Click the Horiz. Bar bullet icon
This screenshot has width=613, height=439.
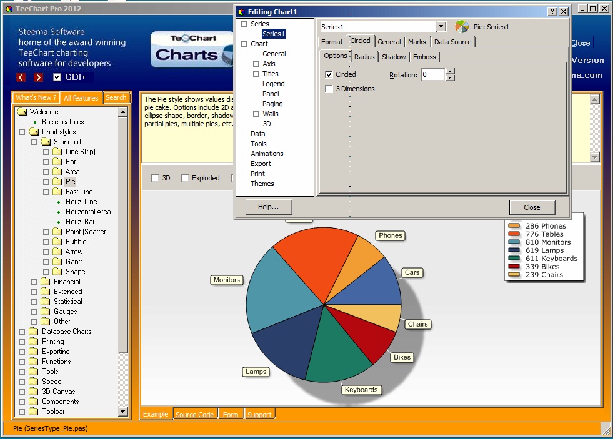pos(59,222)
